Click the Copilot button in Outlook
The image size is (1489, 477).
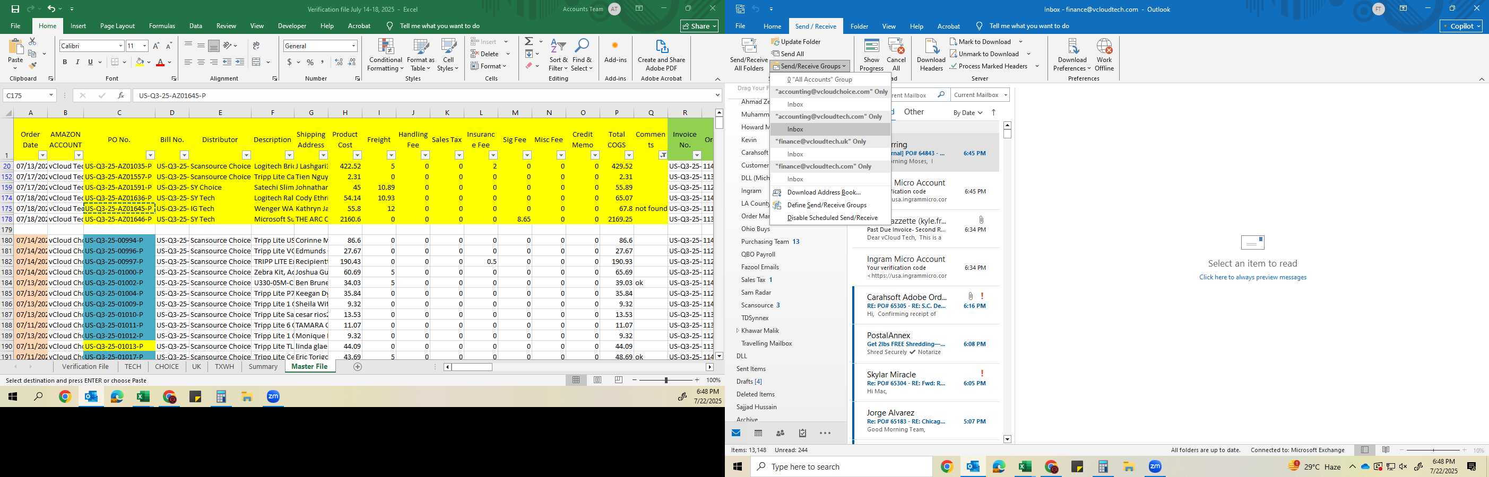[1461, 26]
